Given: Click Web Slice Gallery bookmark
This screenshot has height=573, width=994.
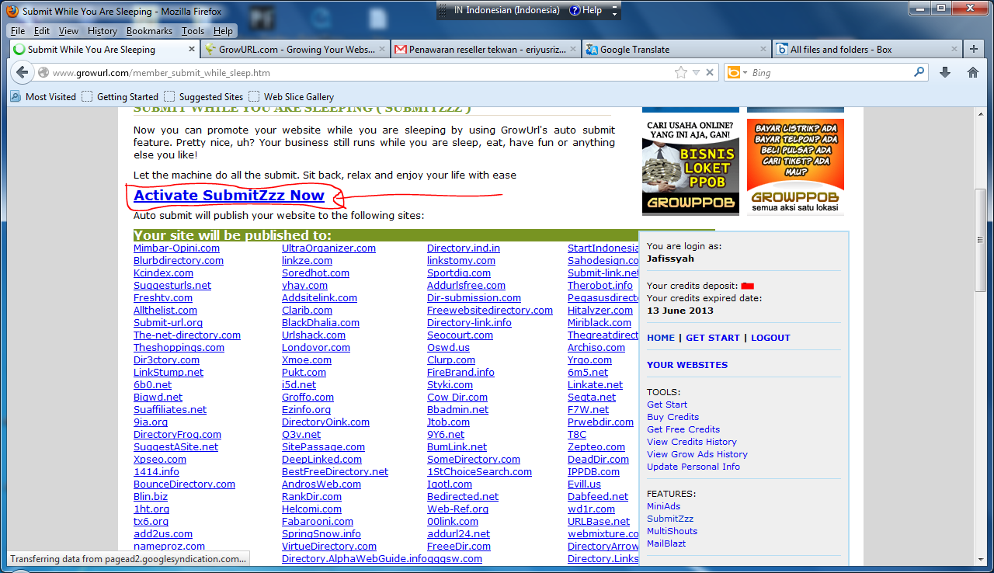Looking at the screenshot, I should (x=291, y=97).
